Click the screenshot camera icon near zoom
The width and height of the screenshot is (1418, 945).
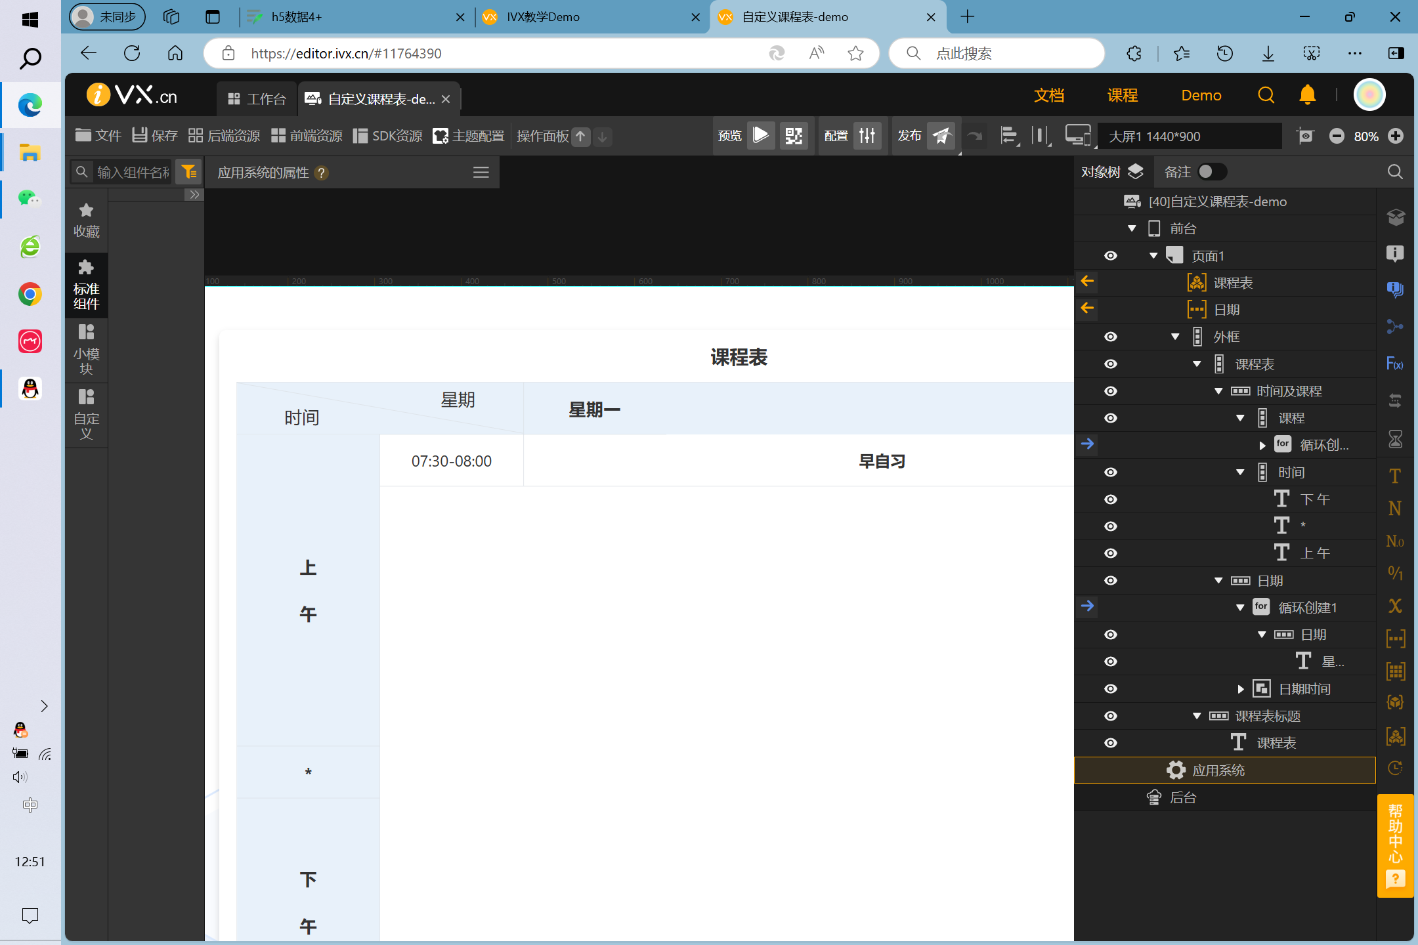1306,136
